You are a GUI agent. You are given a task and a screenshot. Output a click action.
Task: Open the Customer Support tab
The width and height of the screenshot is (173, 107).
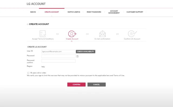pyautogui.click(x=135, y=12)
